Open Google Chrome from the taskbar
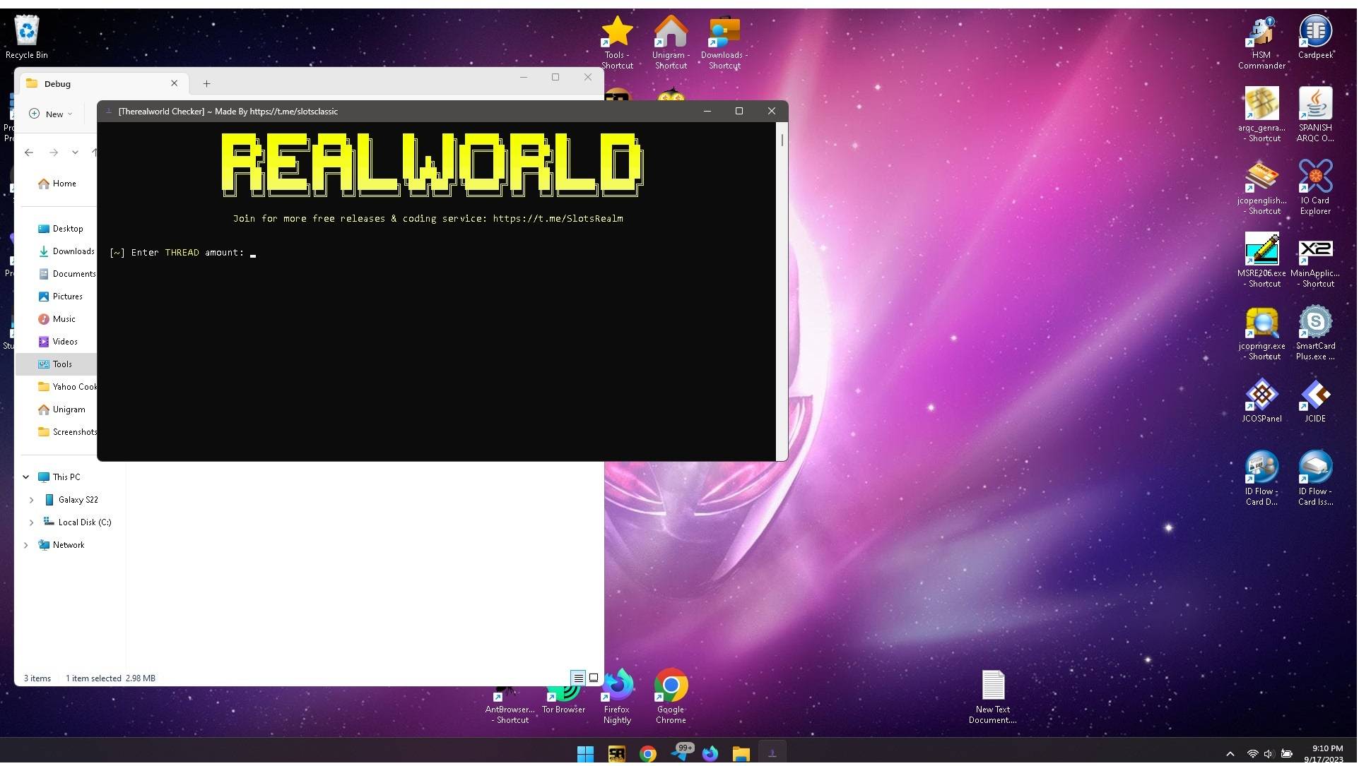Viewport: 1359px width, 766px height. 647,753
